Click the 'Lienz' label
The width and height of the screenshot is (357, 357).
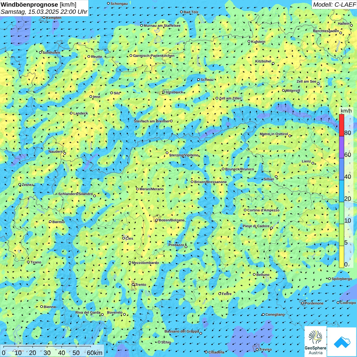pos(306,161)
